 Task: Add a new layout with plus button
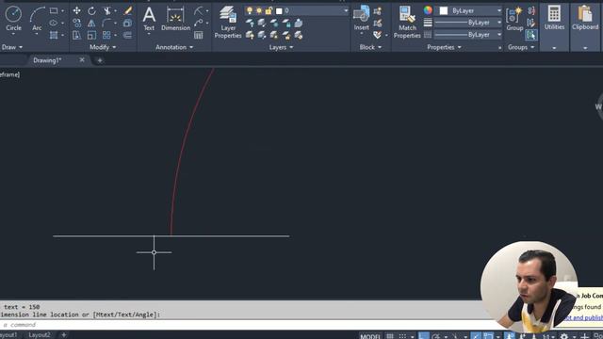pos(64,335)
